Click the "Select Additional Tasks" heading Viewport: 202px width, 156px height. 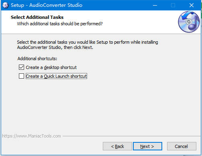point(37,17)
